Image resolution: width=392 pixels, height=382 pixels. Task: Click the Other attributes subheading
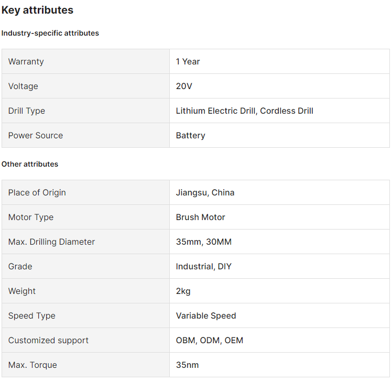tap(30, 164)
